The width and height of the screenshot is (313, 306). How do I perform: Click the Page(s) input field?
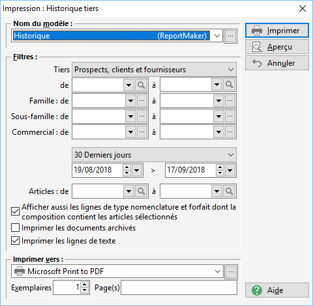point(179,288)
